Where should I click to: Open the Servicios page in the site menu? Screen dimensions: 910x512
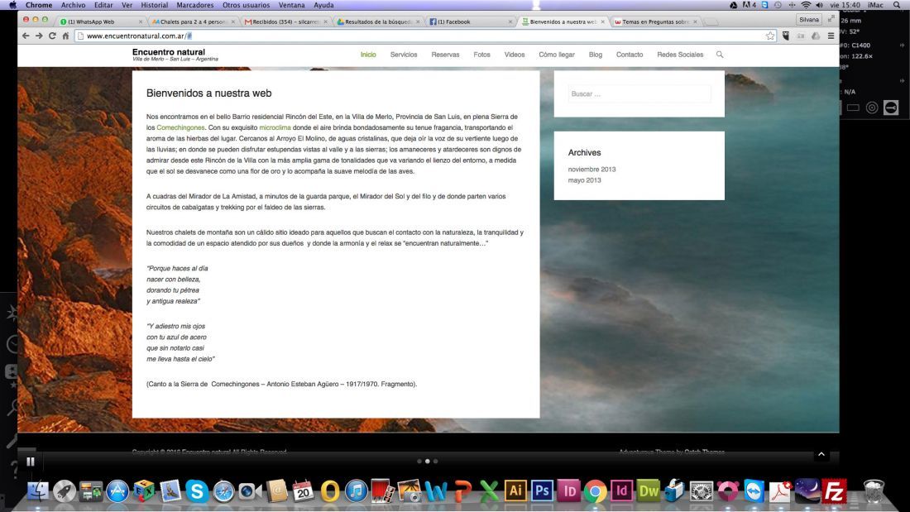404,55
